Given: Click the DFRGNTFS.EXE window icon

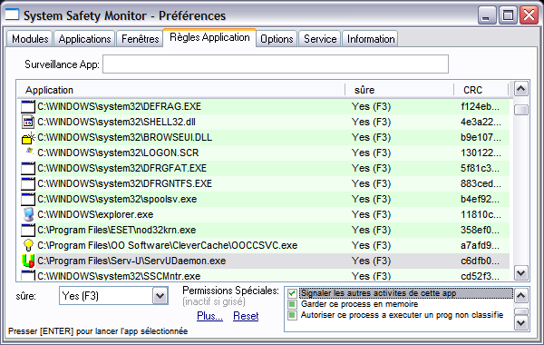Looking at the screenshot, I should point(28,183).
